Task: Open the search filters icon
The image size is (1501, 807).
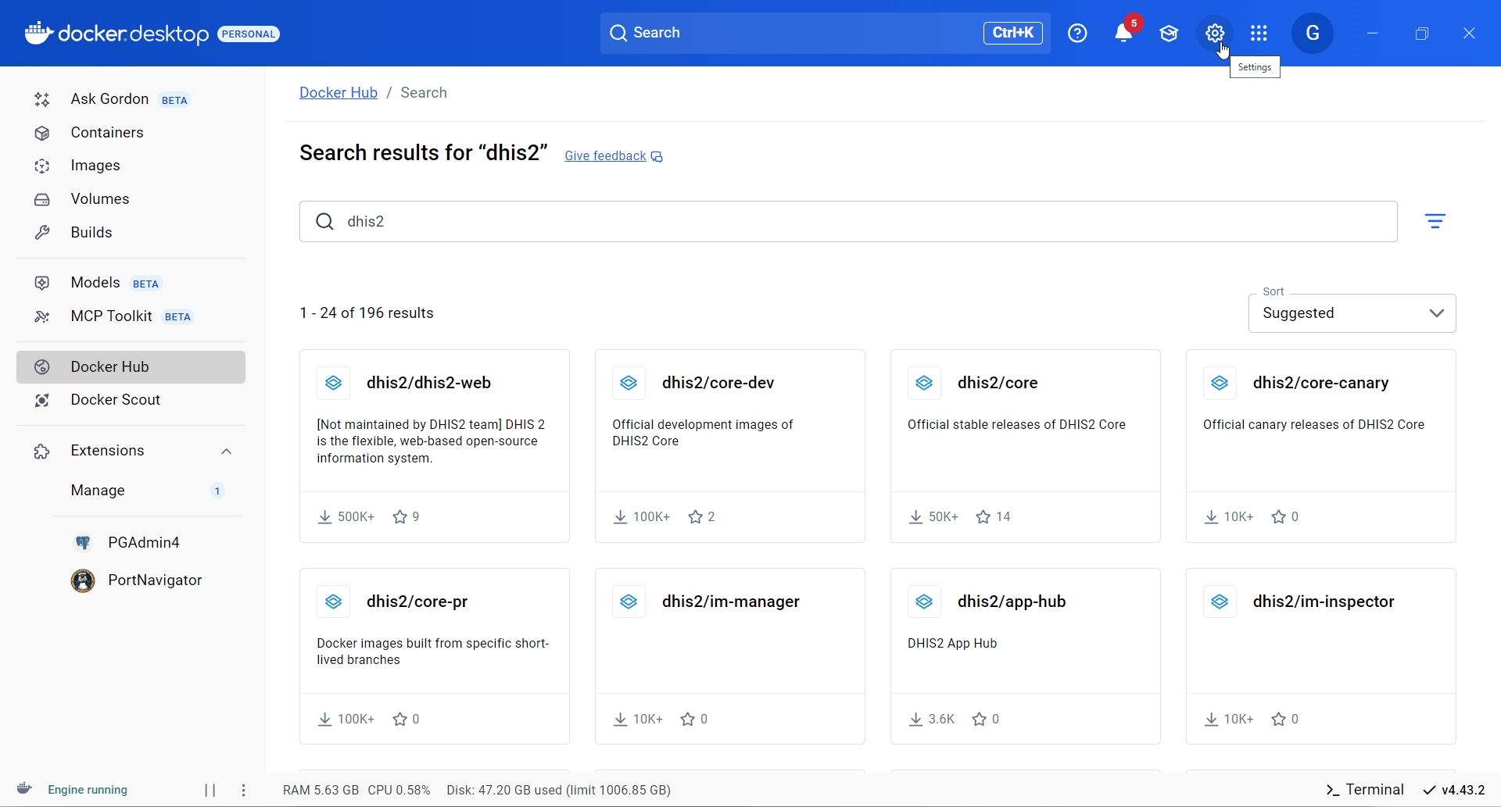Action: coord(1435,221)
